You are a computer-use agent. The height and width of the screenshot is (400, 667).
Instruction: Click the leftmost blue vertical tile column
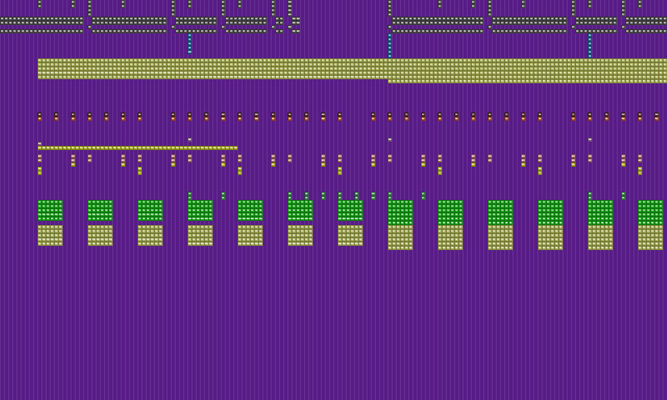point(190,44)
